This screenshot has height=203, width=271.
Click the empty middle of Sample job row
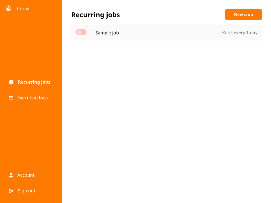pyautogui.click(x=171, y=33)
